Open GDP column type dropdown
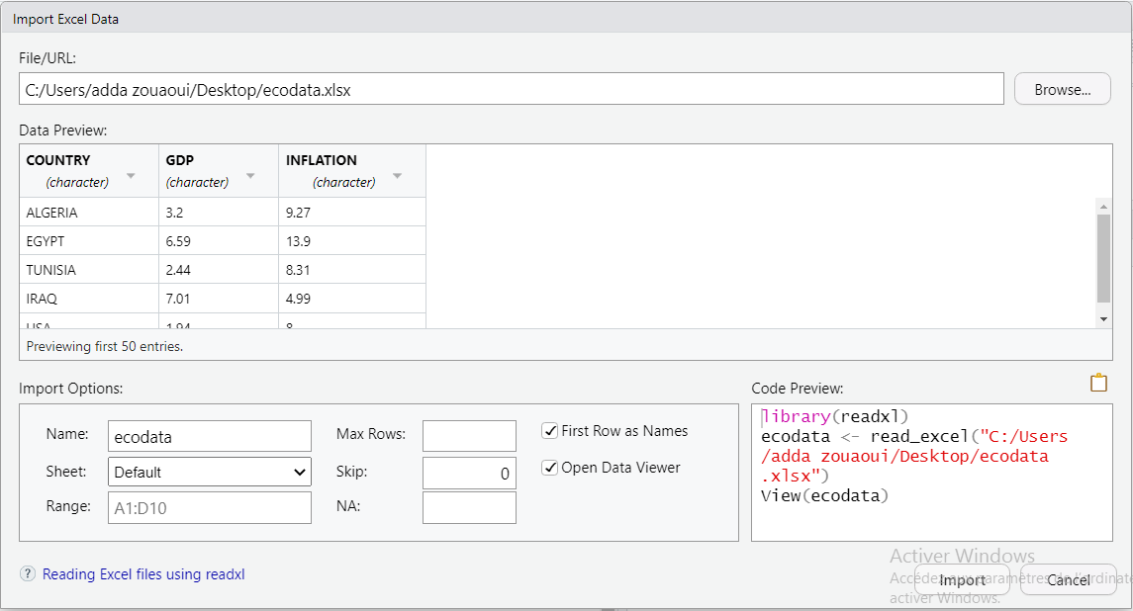The width and height of the screenshot is (1133, 611). [x=250, y=177]
